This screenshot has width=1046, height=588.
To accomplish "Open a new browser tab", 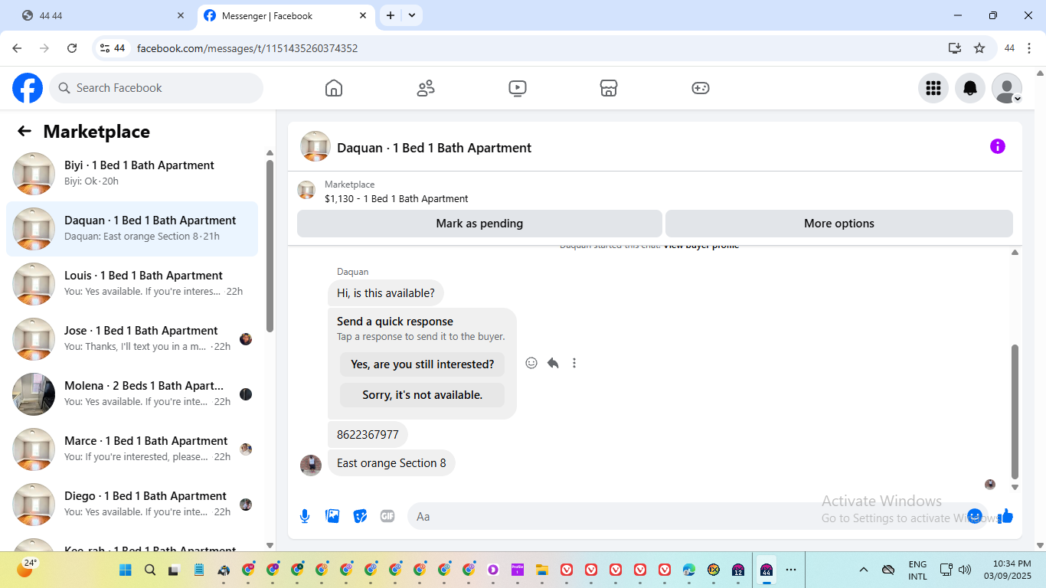I will click(x=391, y=15).
